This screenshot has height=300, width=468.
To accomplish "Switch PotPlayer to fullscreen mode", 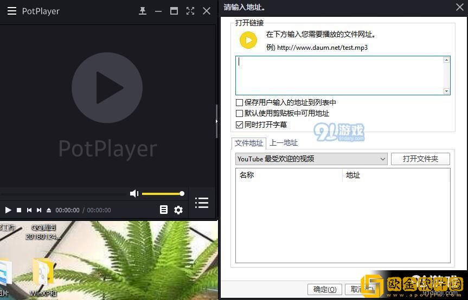I will [x=190, y=11].
